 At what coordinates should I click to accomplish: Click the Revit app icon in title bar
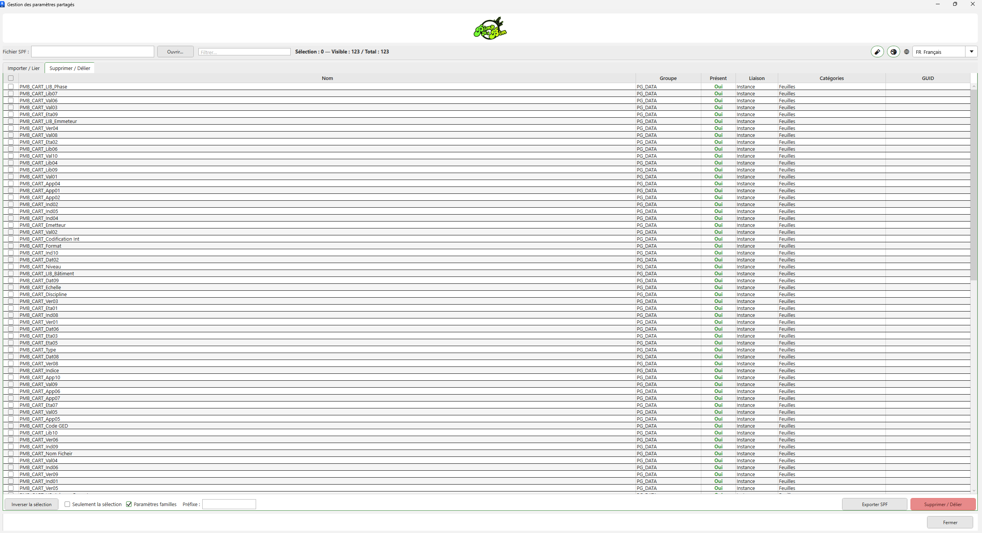coord(3,4)
